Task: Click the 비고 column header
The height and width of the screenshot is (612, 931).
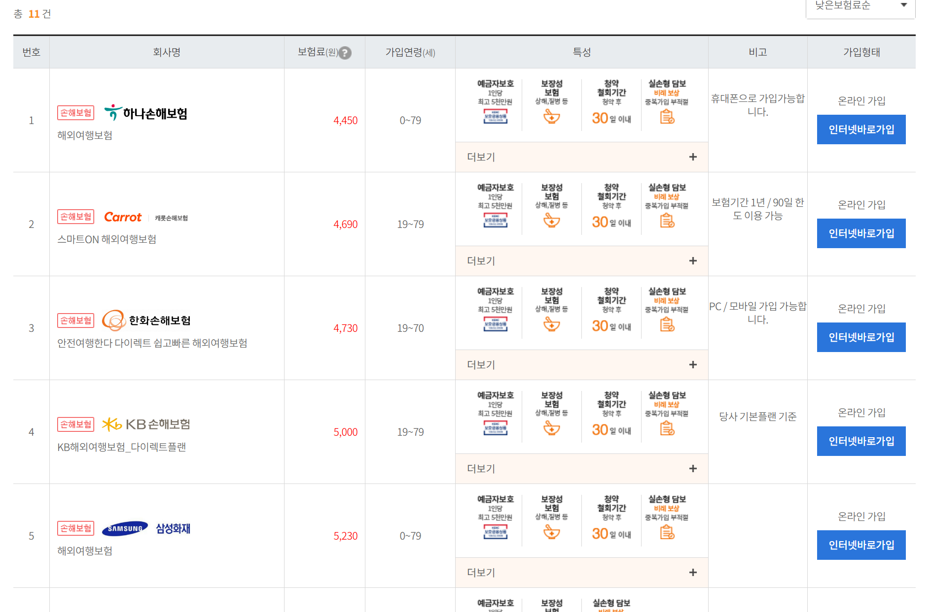Action: point(758,52)
